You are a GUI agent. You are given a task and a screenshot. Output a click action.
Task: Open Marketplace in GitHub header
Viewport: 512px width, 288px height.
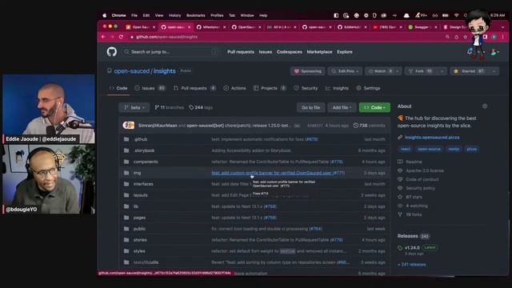click(x=319, y=52)
